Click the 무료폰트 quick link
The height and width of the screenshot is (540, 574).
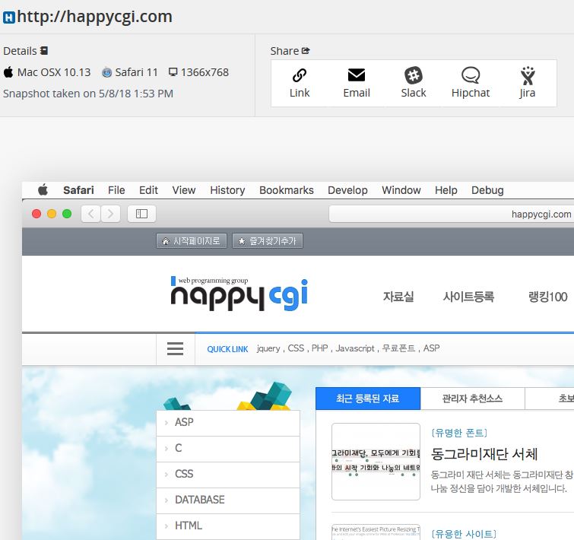398,348
